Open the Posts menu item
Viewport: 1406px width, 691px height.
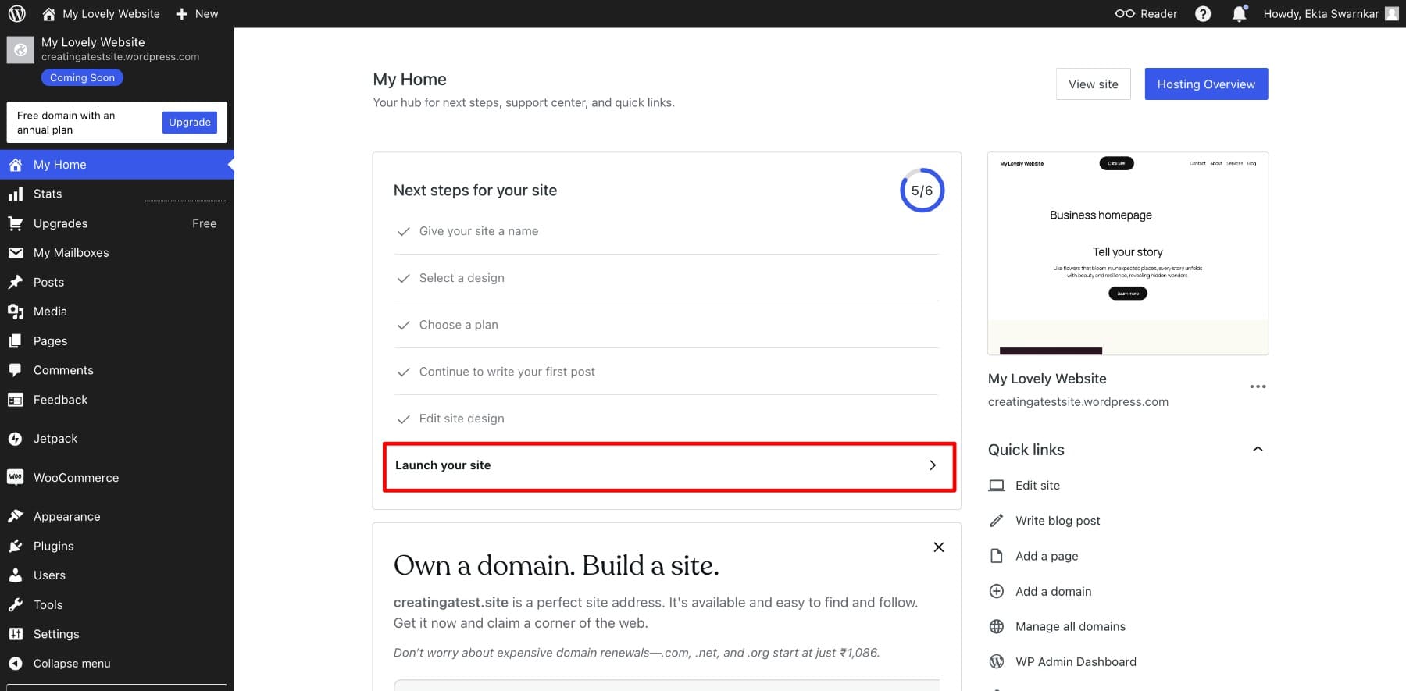117,282
